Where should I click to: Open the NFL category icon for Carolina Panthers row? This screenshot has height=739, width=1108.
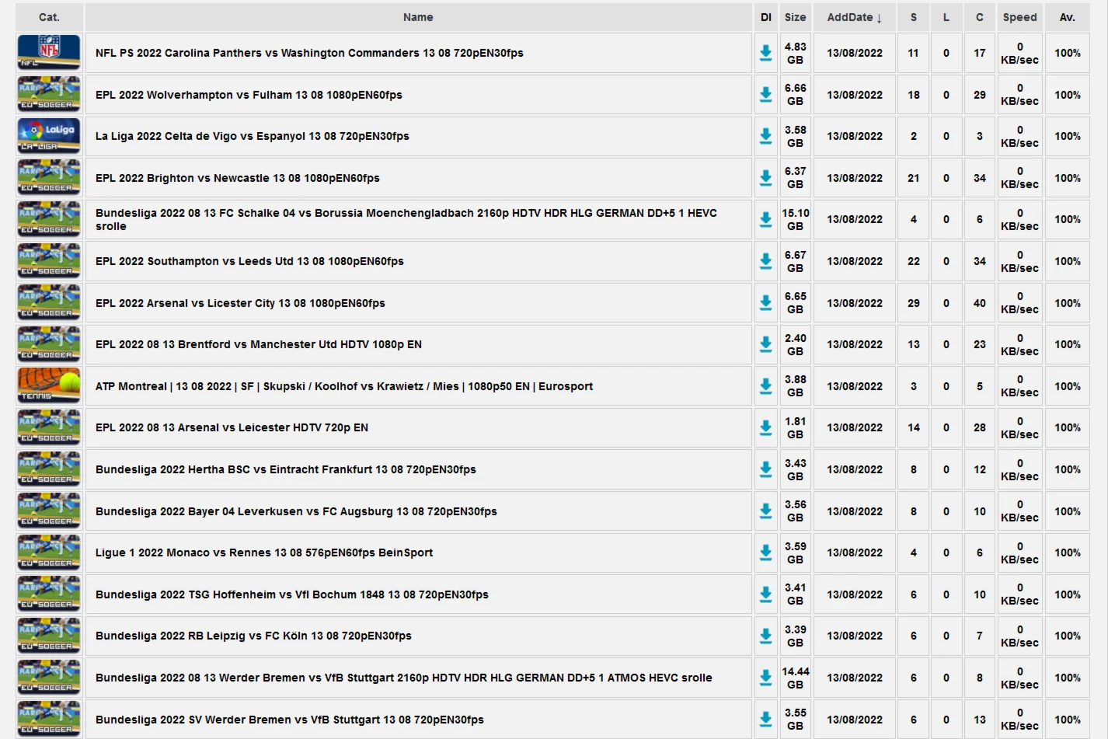pyautogui.click(x=49, y=53)
